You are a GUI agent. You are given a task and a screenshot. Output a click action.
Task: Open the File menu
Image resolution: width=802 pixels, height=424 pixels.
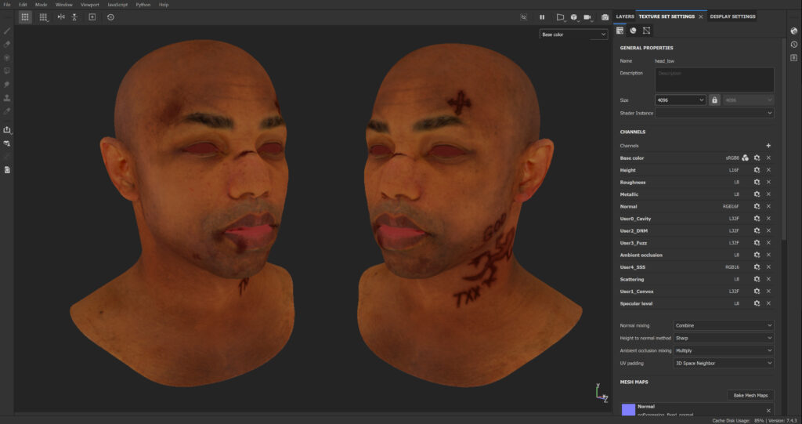6,5
